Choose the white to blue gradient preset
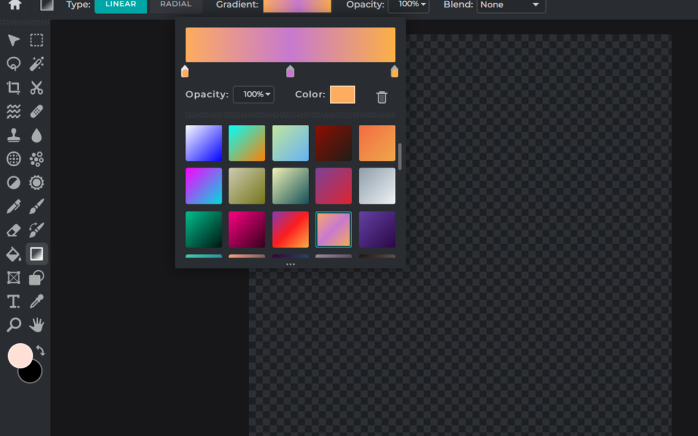The width and height of the screenshot is (698, 436). 204,143
